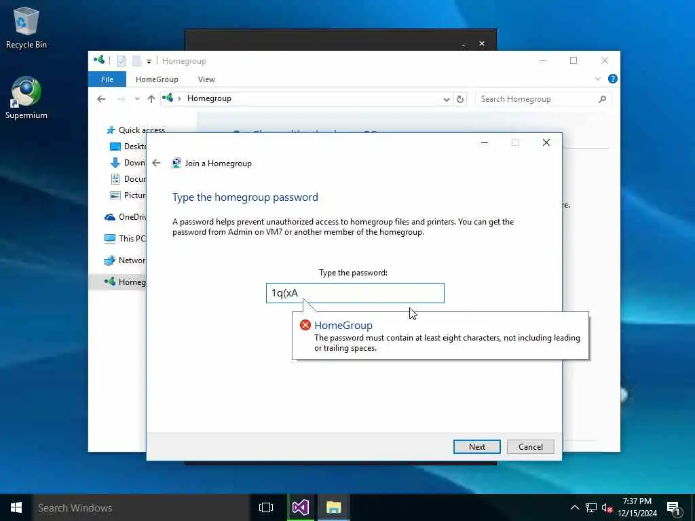Click the muted volume tray icon
Viewport: 695px width, 521px height.
(607, 507)
